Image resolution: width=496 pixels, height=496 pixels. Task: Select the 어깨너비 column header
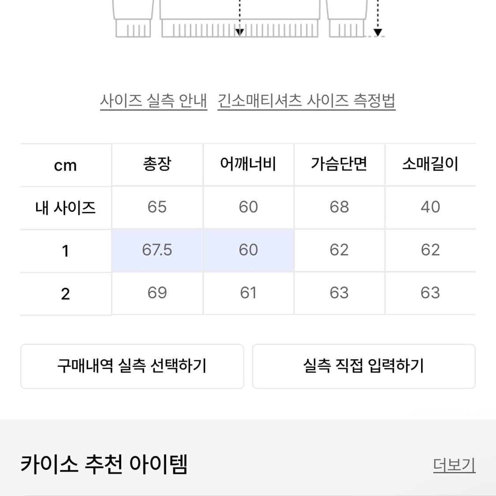coord(249,164)
